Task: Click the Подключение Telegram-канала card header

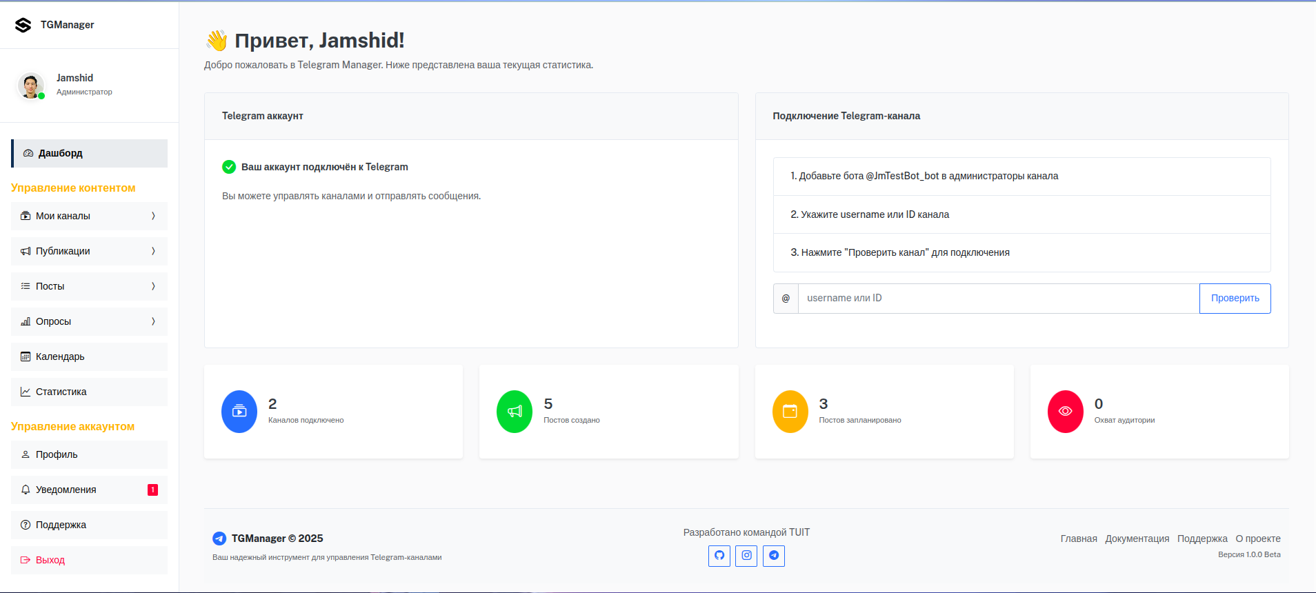Action: [1021, 117]
